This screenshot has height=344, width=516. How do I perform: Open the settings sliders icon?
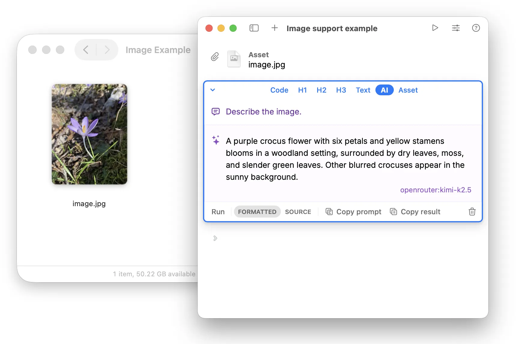click(x=456, y=28)
